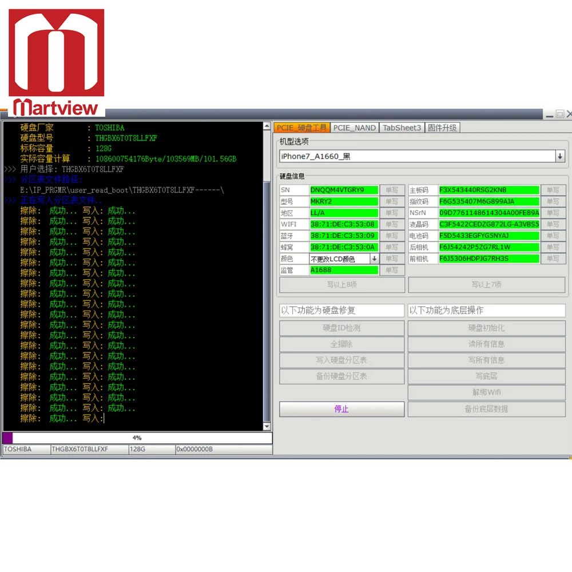Open the TabSheet3 tab
The height and width of the screenshot is (572, 572).
[x=402, y=128]
